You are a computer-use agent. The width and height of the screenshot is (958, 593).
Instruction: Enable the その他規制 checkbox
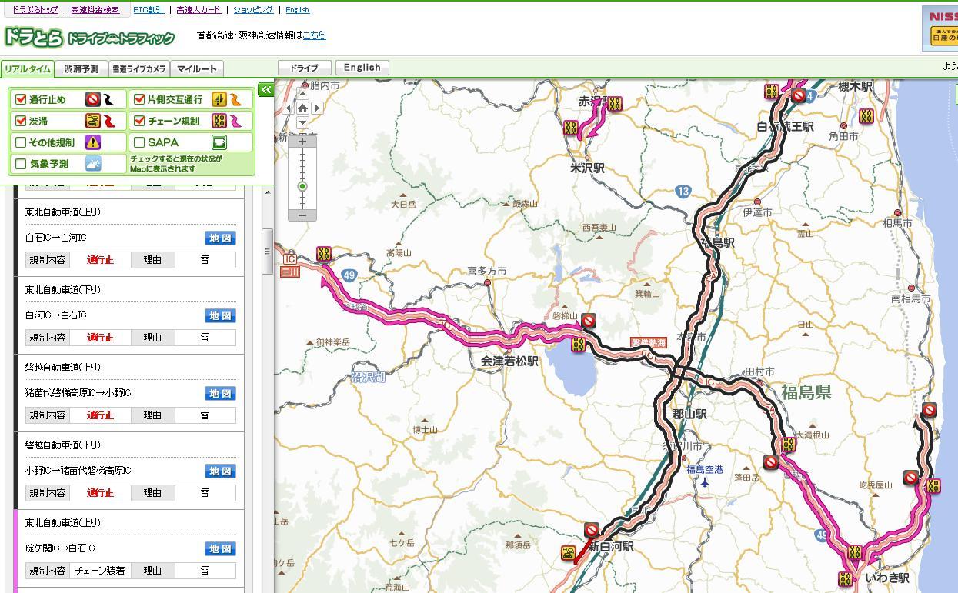tap(21, 142)
